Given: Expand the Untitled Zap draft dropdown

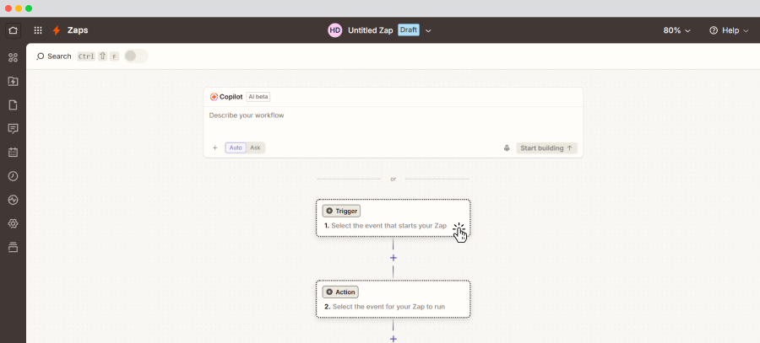Looking at the screenshot, I should click(428, 30).
